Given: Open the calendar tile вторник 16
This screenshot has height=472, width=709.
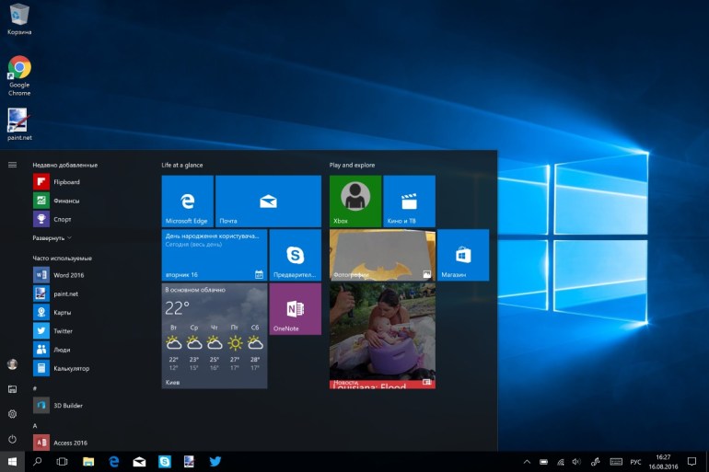Looking at the screenshot, I should pyautogui.click(x=215, y=255).
